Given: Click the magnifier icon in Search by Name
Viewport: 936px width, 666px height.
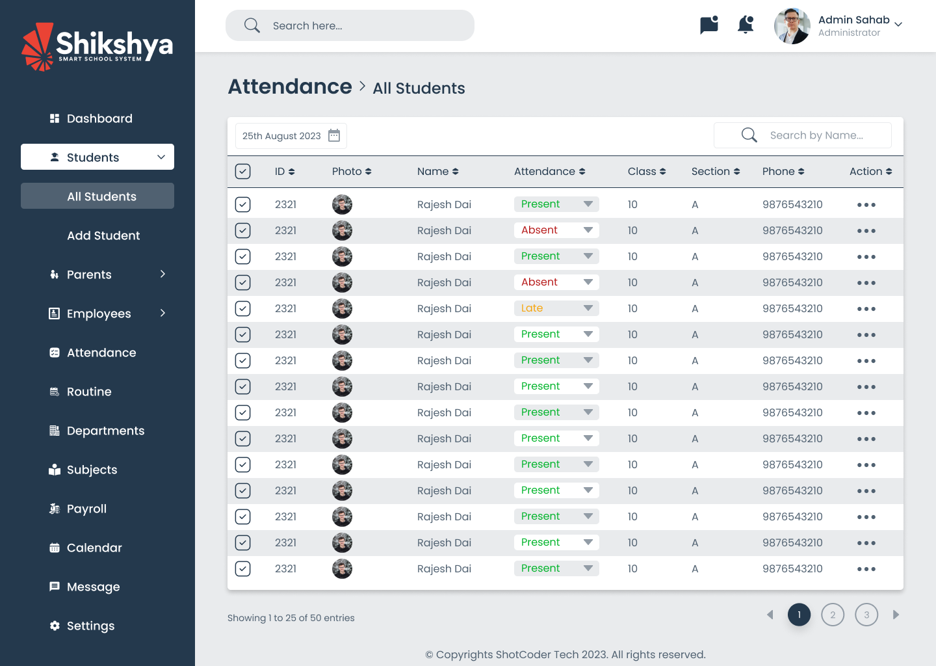Looking at the screenshot, I should 749,135.
